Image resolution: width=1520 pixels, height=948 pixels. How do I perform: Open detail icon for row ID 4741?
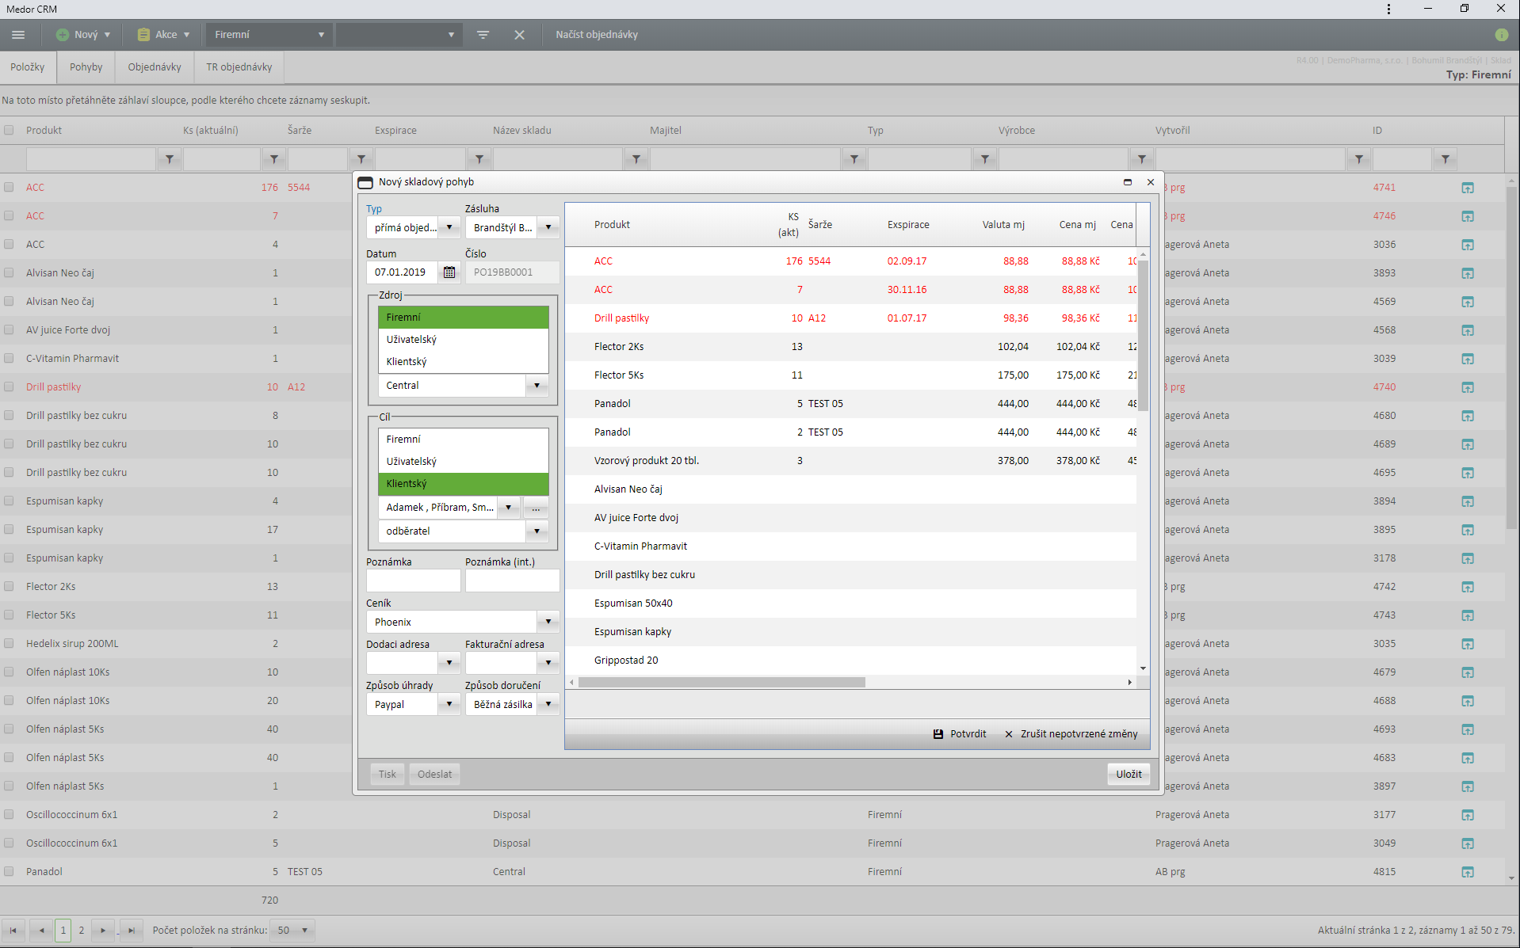point(1468,188)
